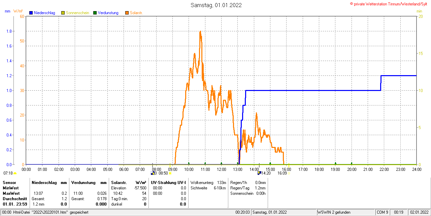This screenshot has height=216, width=431.
Task: Click the yellow Sonnenschein legend swatch
Action: tap(63, 13)
